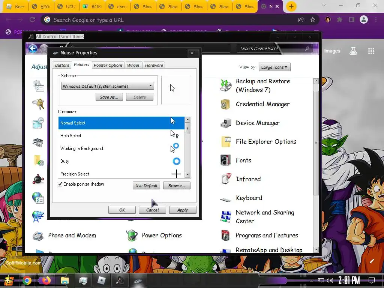Open the Images link on Google page
Viewport: 384px width, 288px height.
(x=332, y=51)
